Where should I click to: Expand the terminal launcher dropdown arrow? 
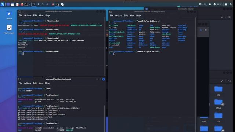pyautogui.click(x=29, y=4)
